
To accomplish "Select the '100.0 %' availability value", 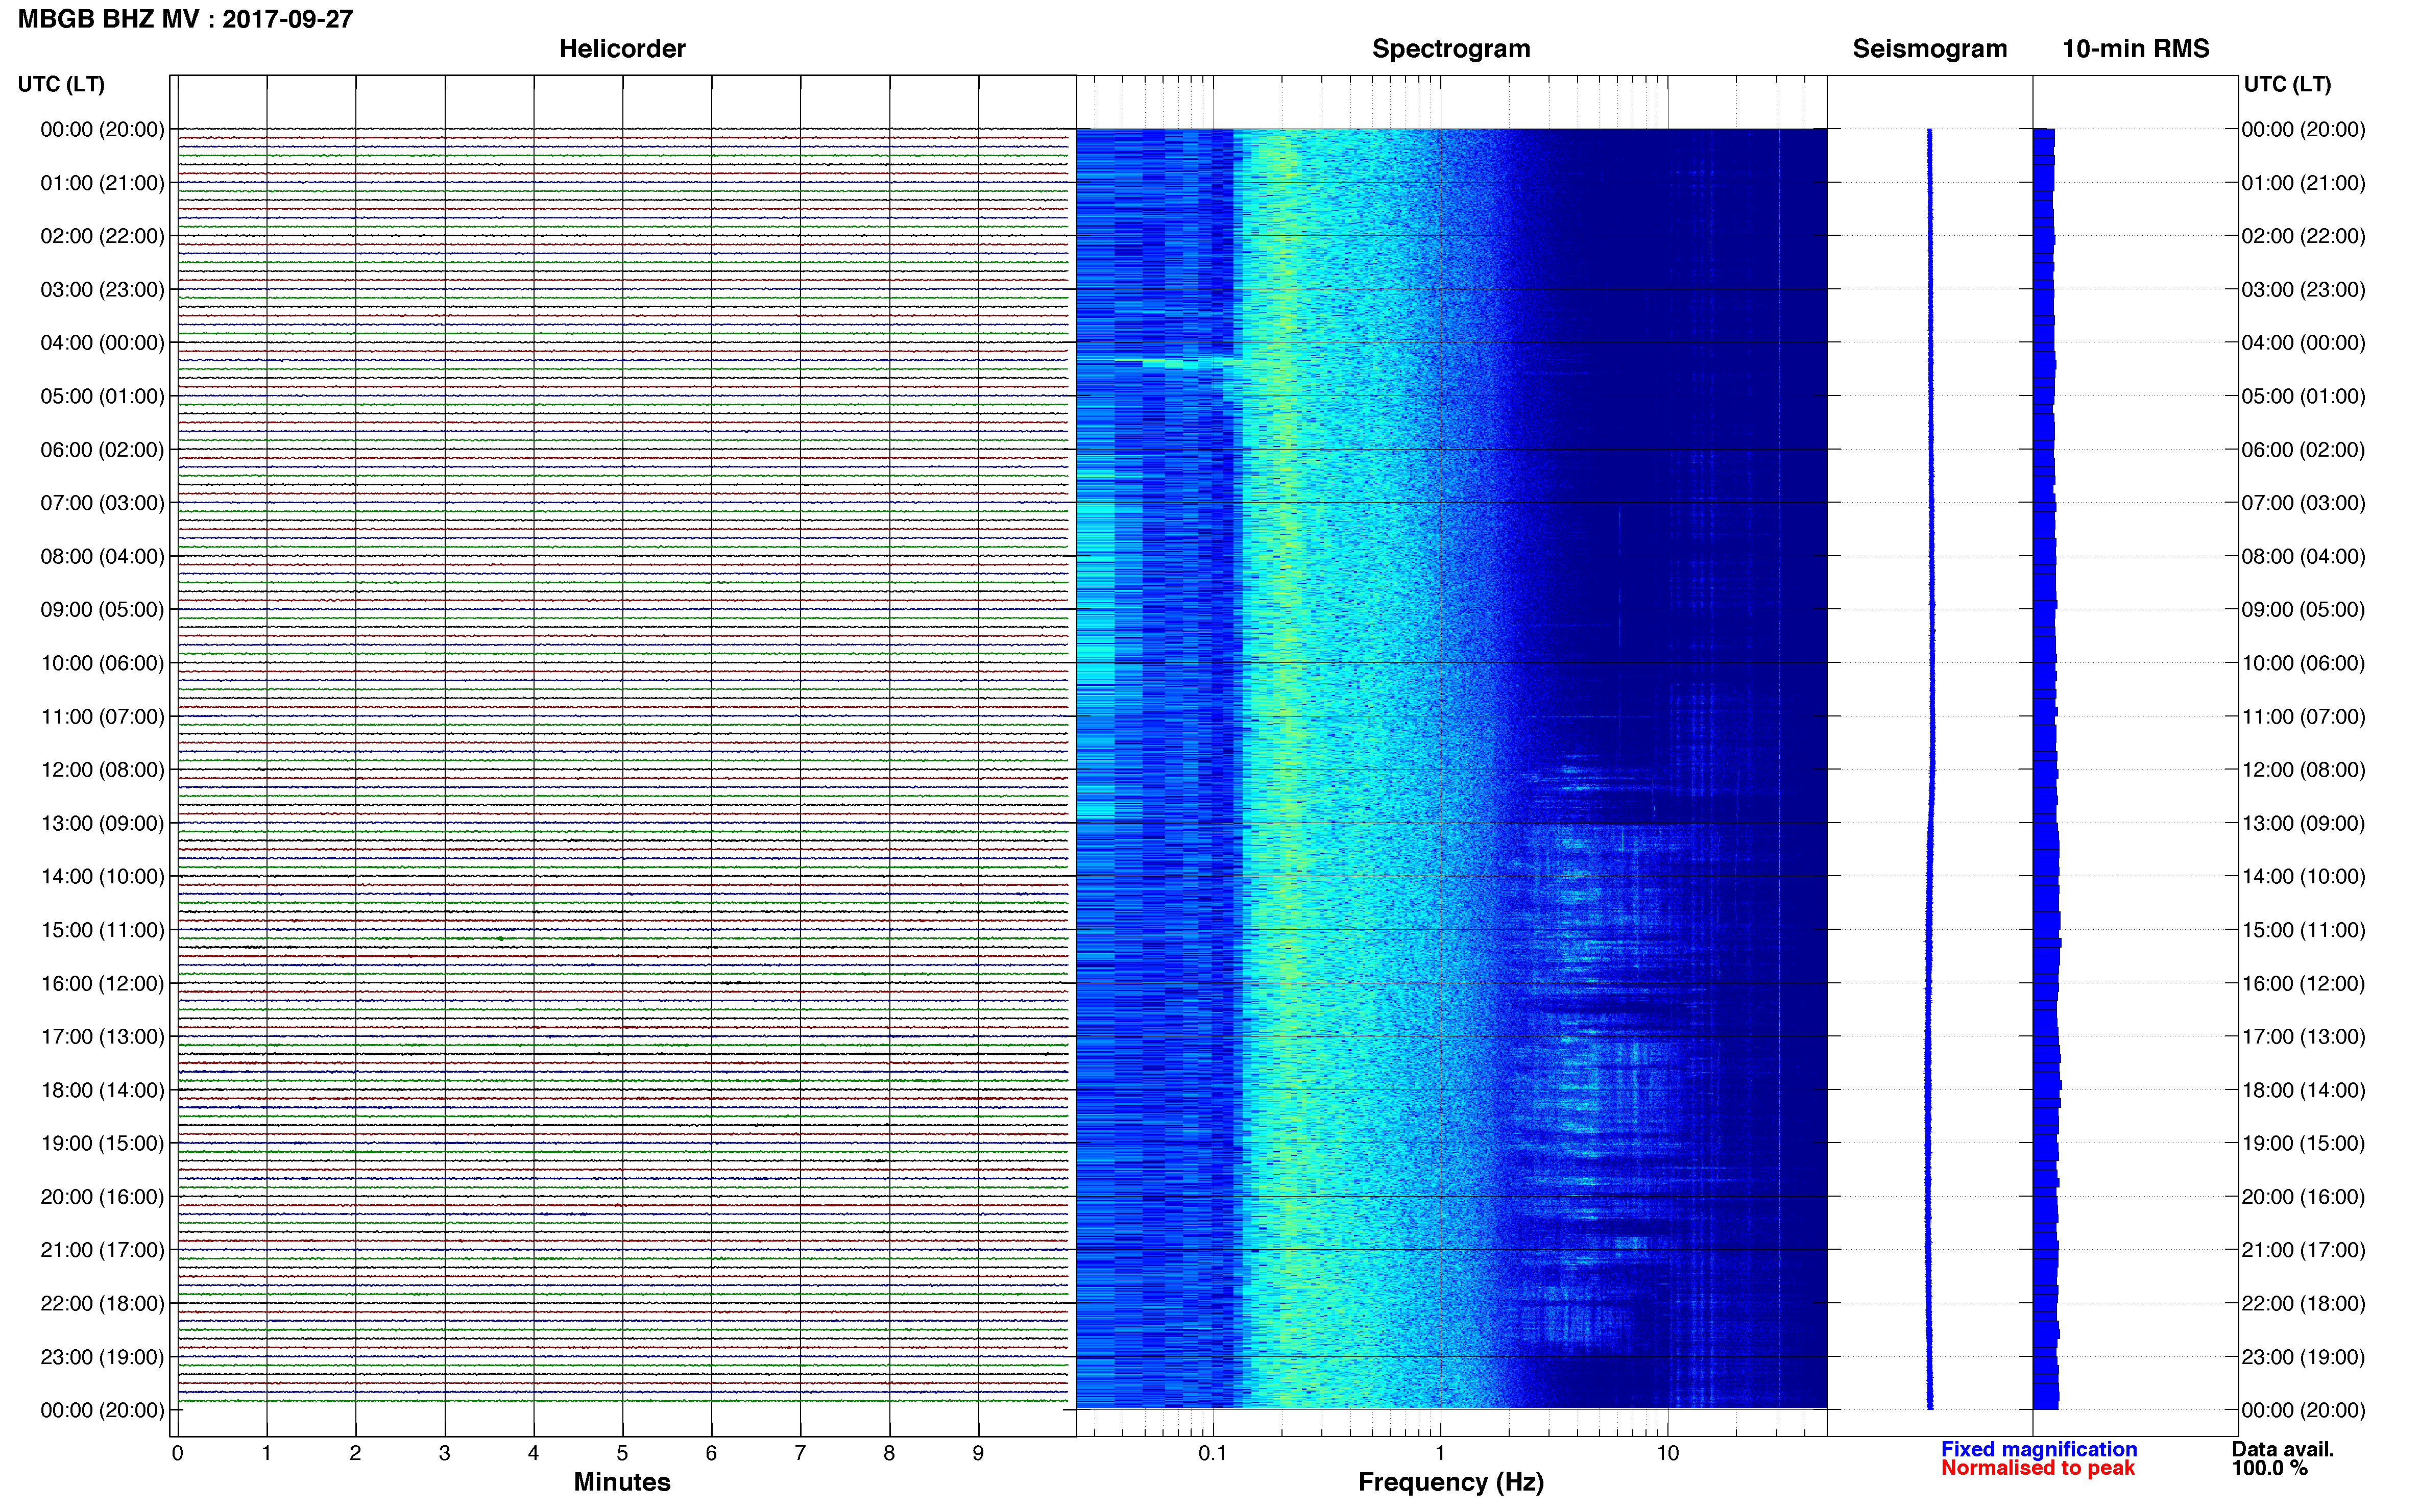I will point(2269,1468).
